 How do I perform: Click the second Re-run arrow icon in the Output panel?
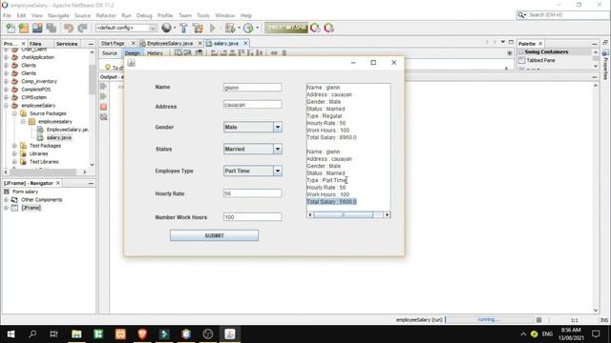[x=104, y=96]
